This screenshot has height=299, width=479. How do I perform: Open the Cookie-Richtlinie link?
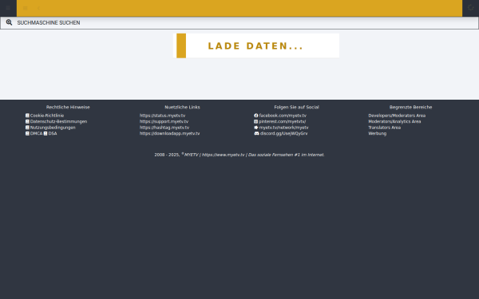47,116
